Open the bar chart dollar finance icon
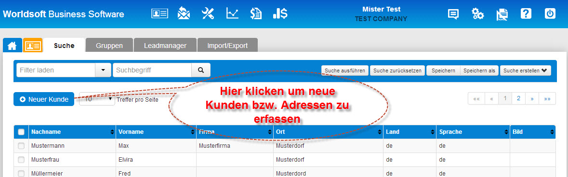568x177 pixels. pos(280,14)
